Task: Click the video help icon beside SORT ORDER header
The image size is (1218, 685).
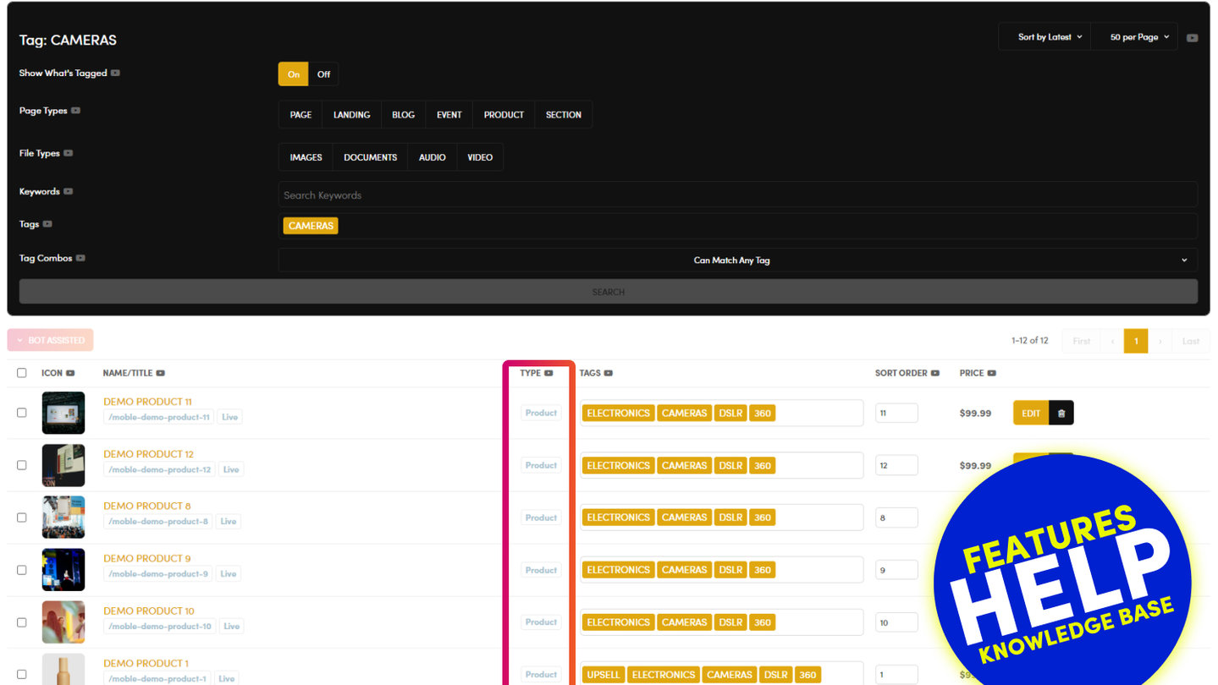Action: click(x=935, y=373)
